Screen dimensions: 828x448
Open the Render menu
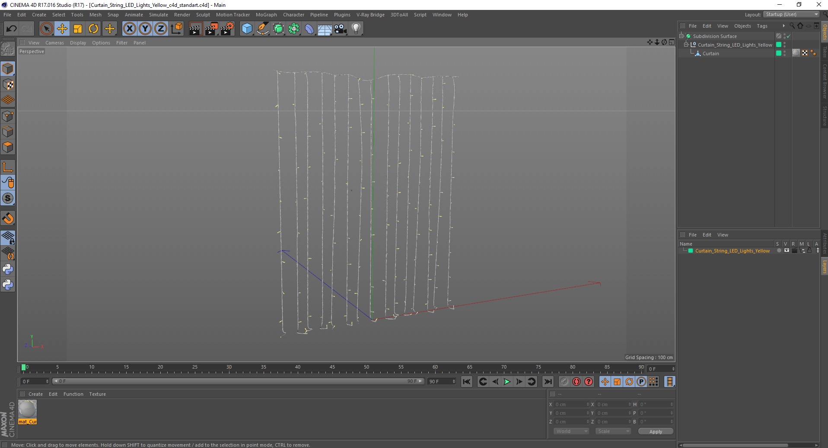pyautogui.click(x=182, y=15)
